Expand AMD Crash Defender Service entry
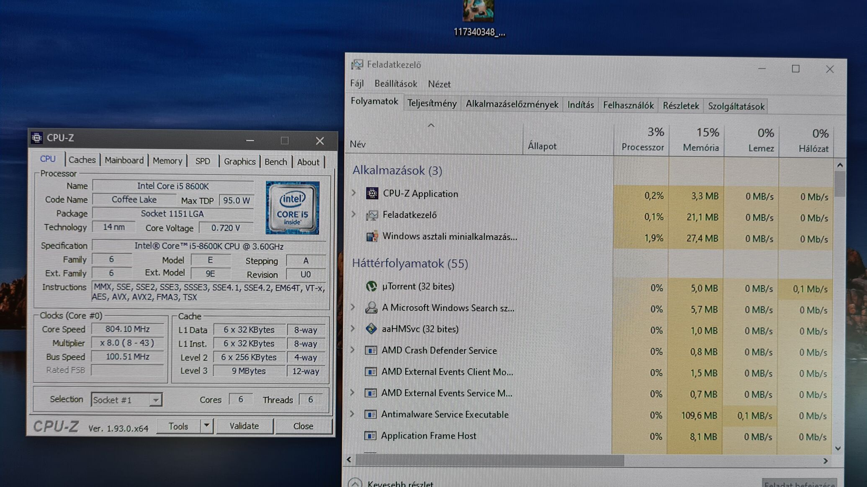 click(352, 350)
